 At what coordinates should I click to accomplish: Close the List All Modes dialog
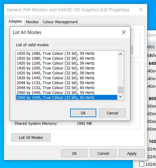pos(124,32)
